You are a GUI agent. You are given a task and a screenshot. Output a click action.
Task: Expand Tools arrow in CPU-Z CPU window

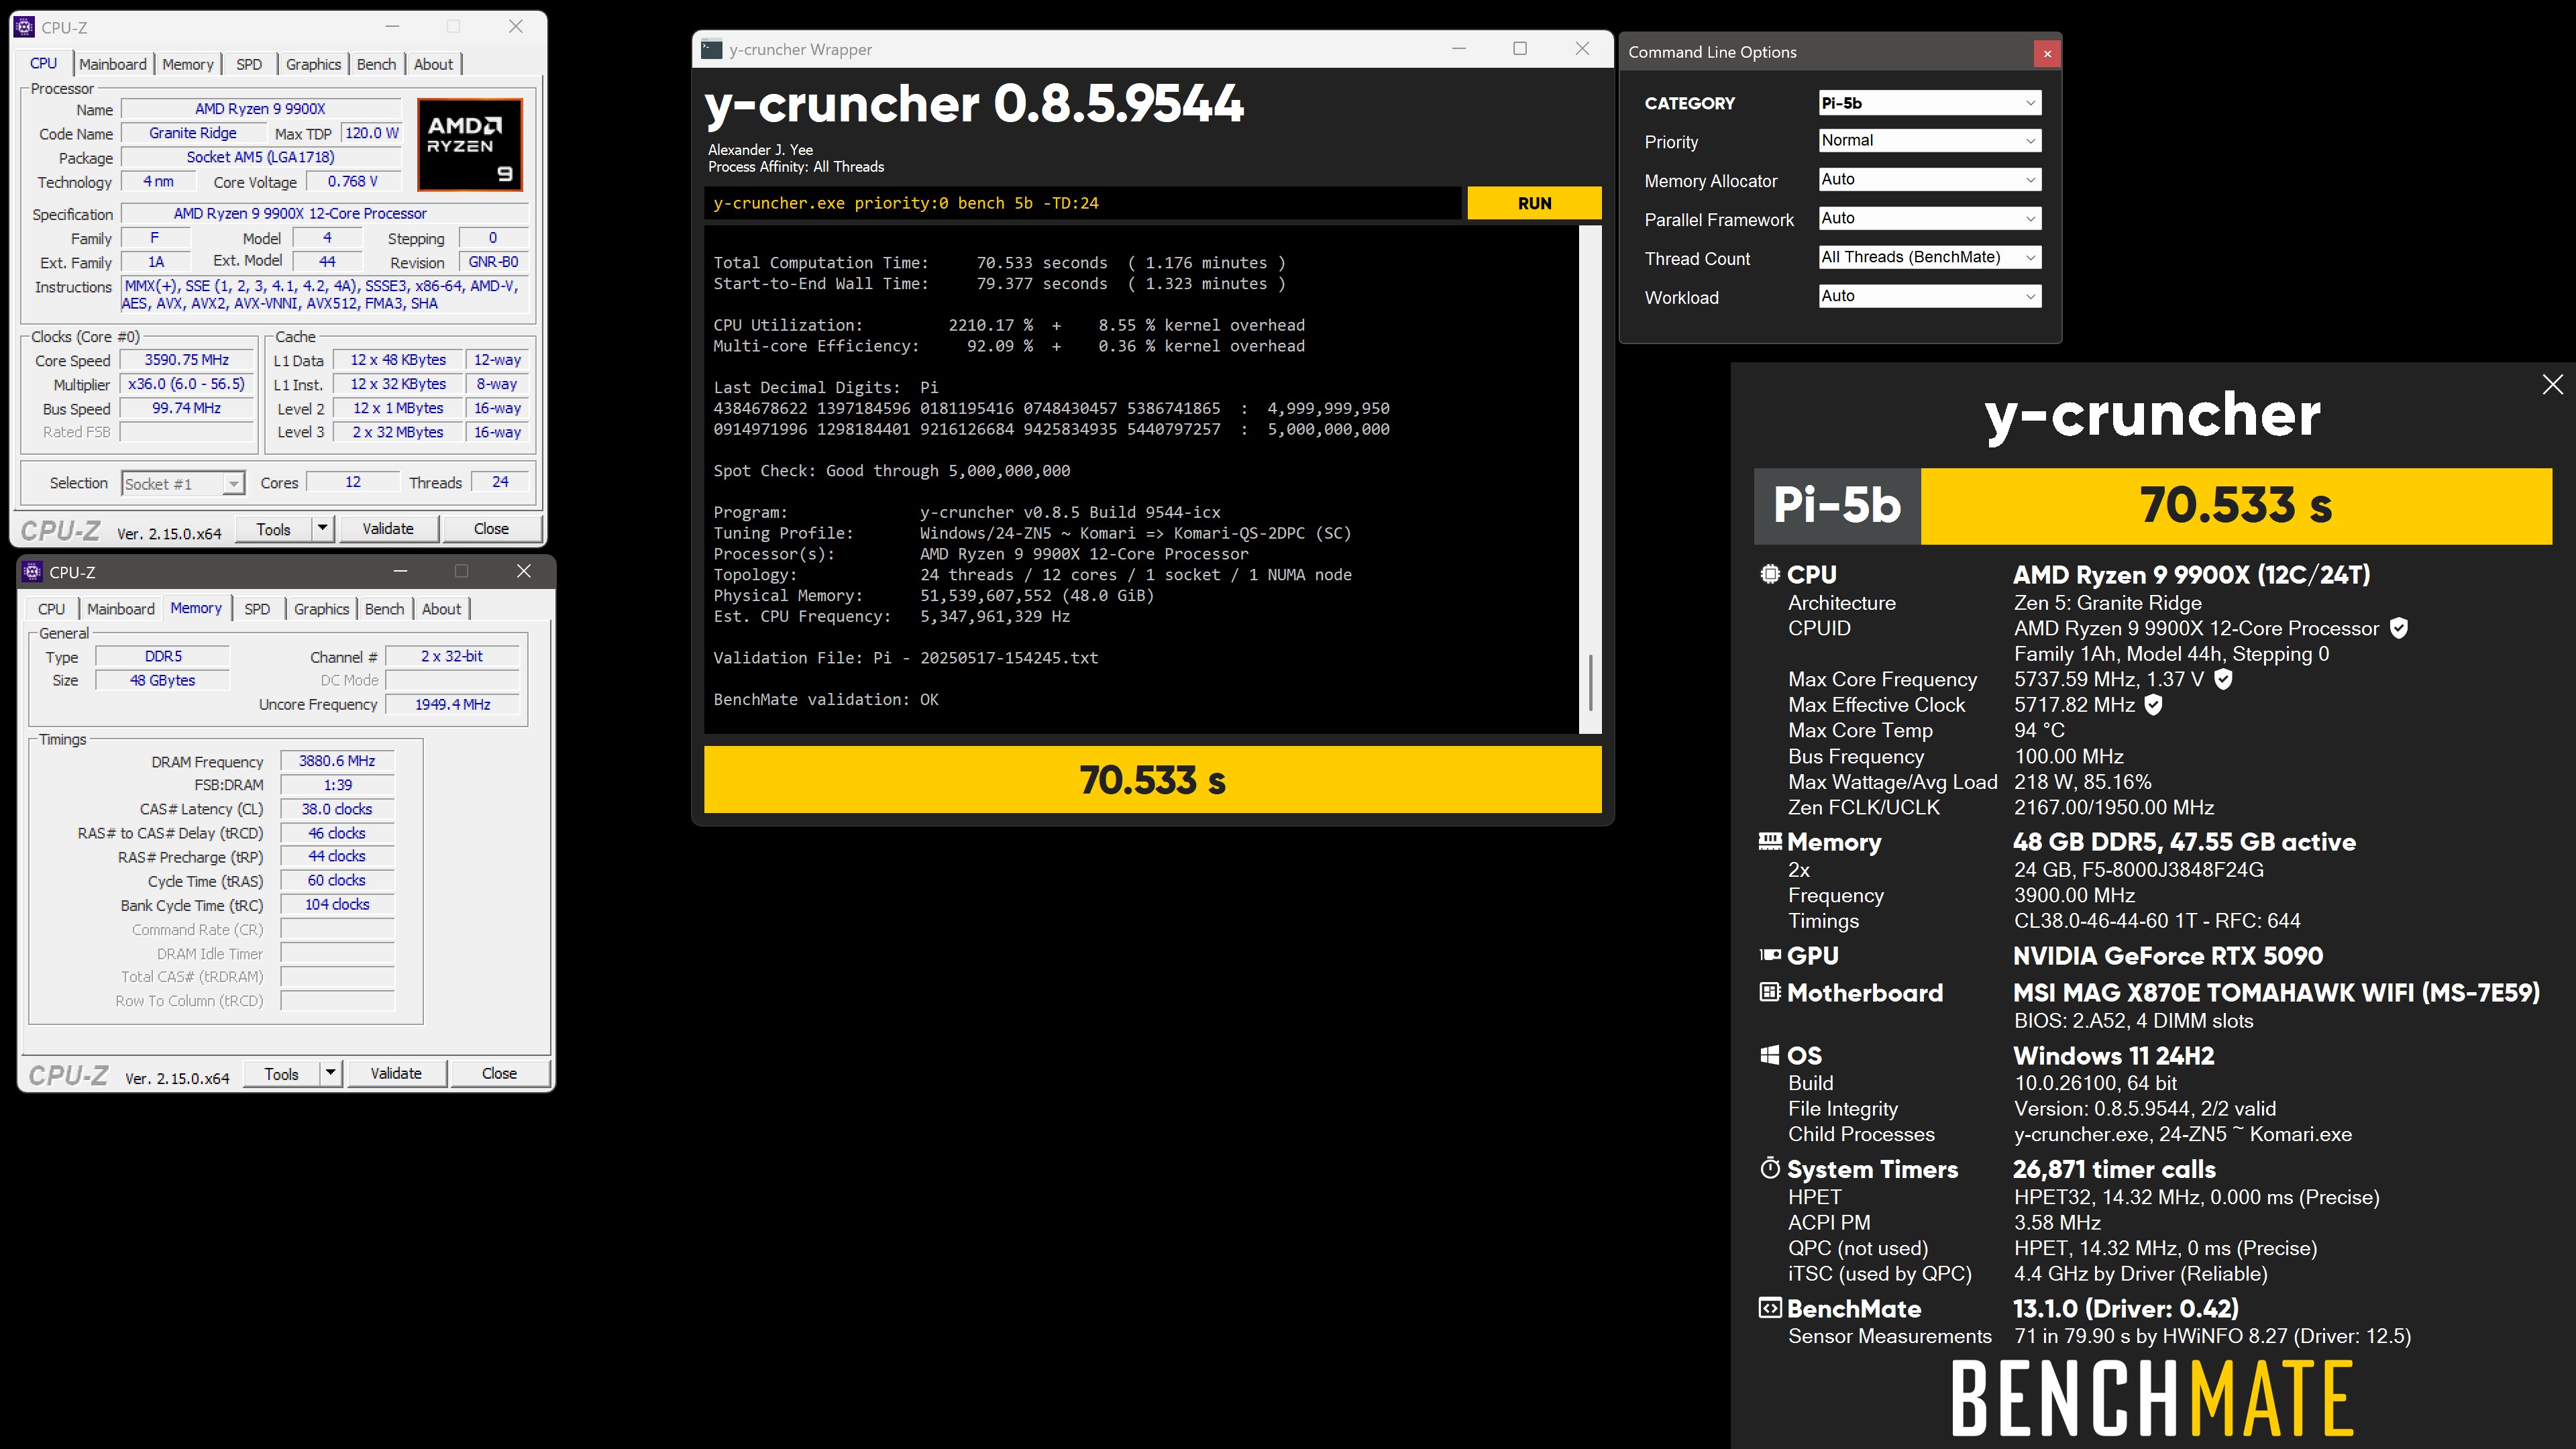click(x=322, y=528)
